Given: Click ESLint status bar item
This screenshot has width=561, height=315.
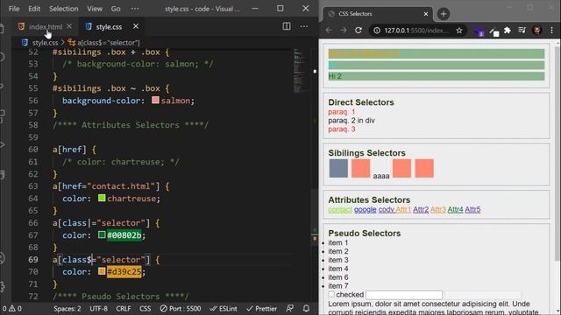Looking at the screenshot, I should tap(224, 309).
